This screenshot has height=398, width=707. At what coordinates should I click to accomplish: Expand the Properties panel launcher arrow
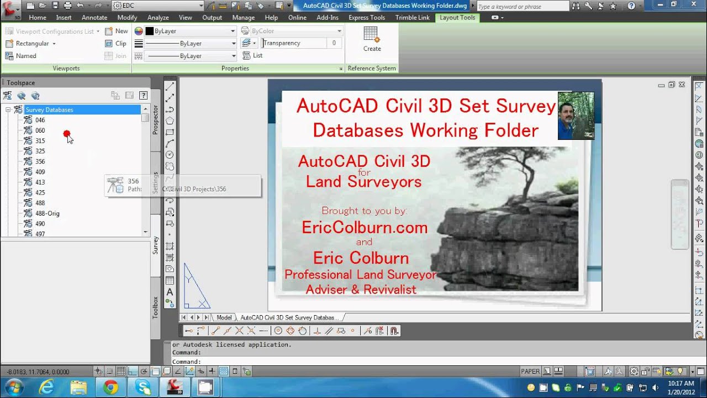tap(341, 69)
